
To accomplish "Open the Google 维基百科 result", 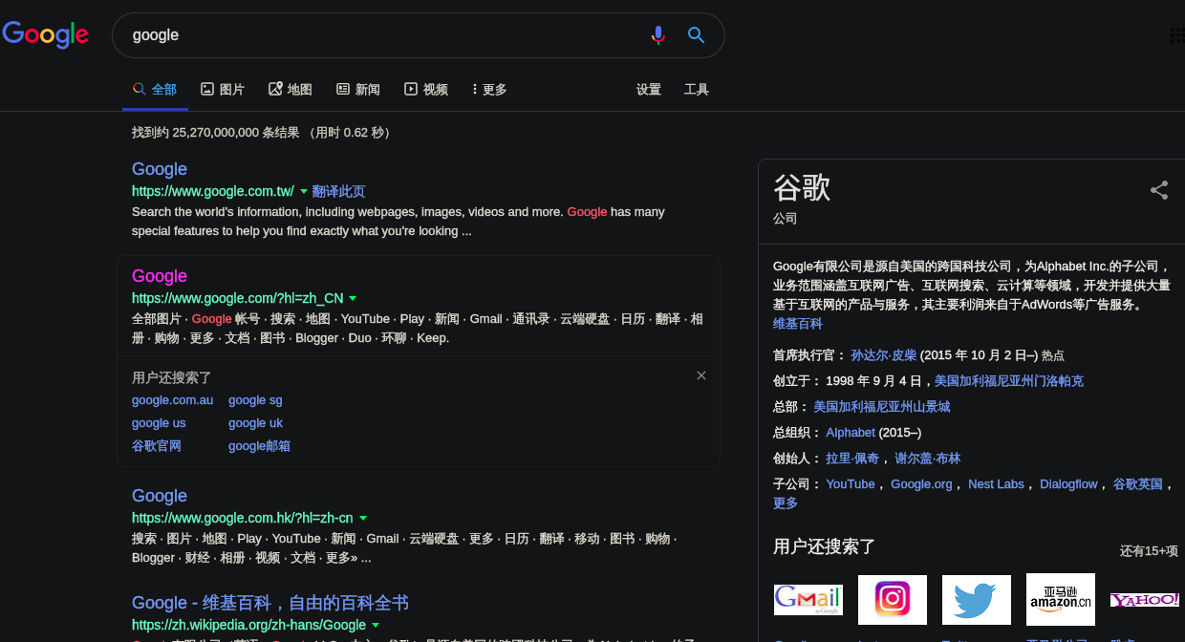I will tap(270, 603).
